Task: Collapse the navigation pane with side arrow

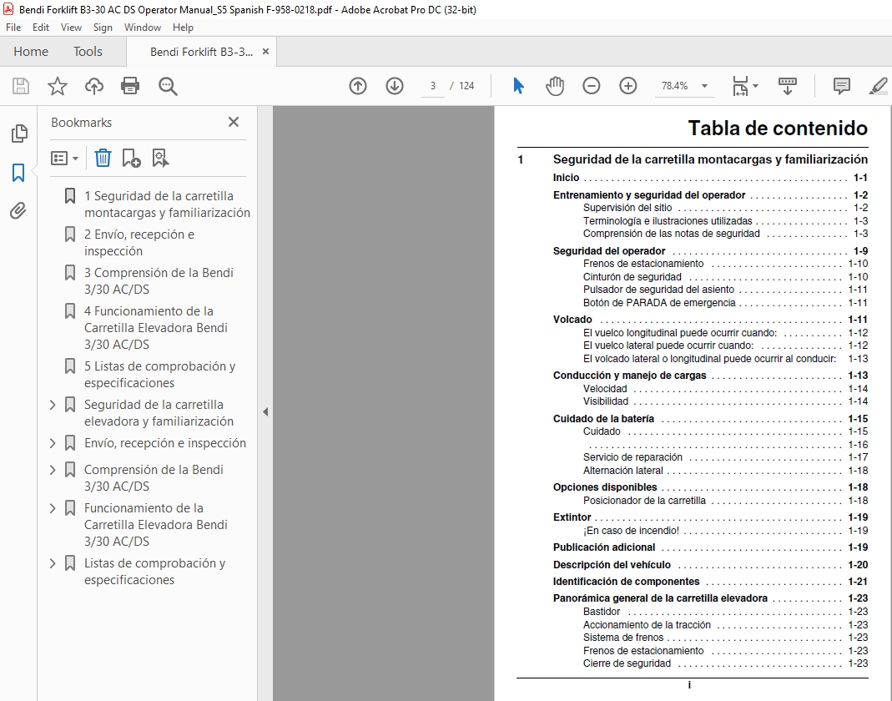Action: [x=265, y=411]
